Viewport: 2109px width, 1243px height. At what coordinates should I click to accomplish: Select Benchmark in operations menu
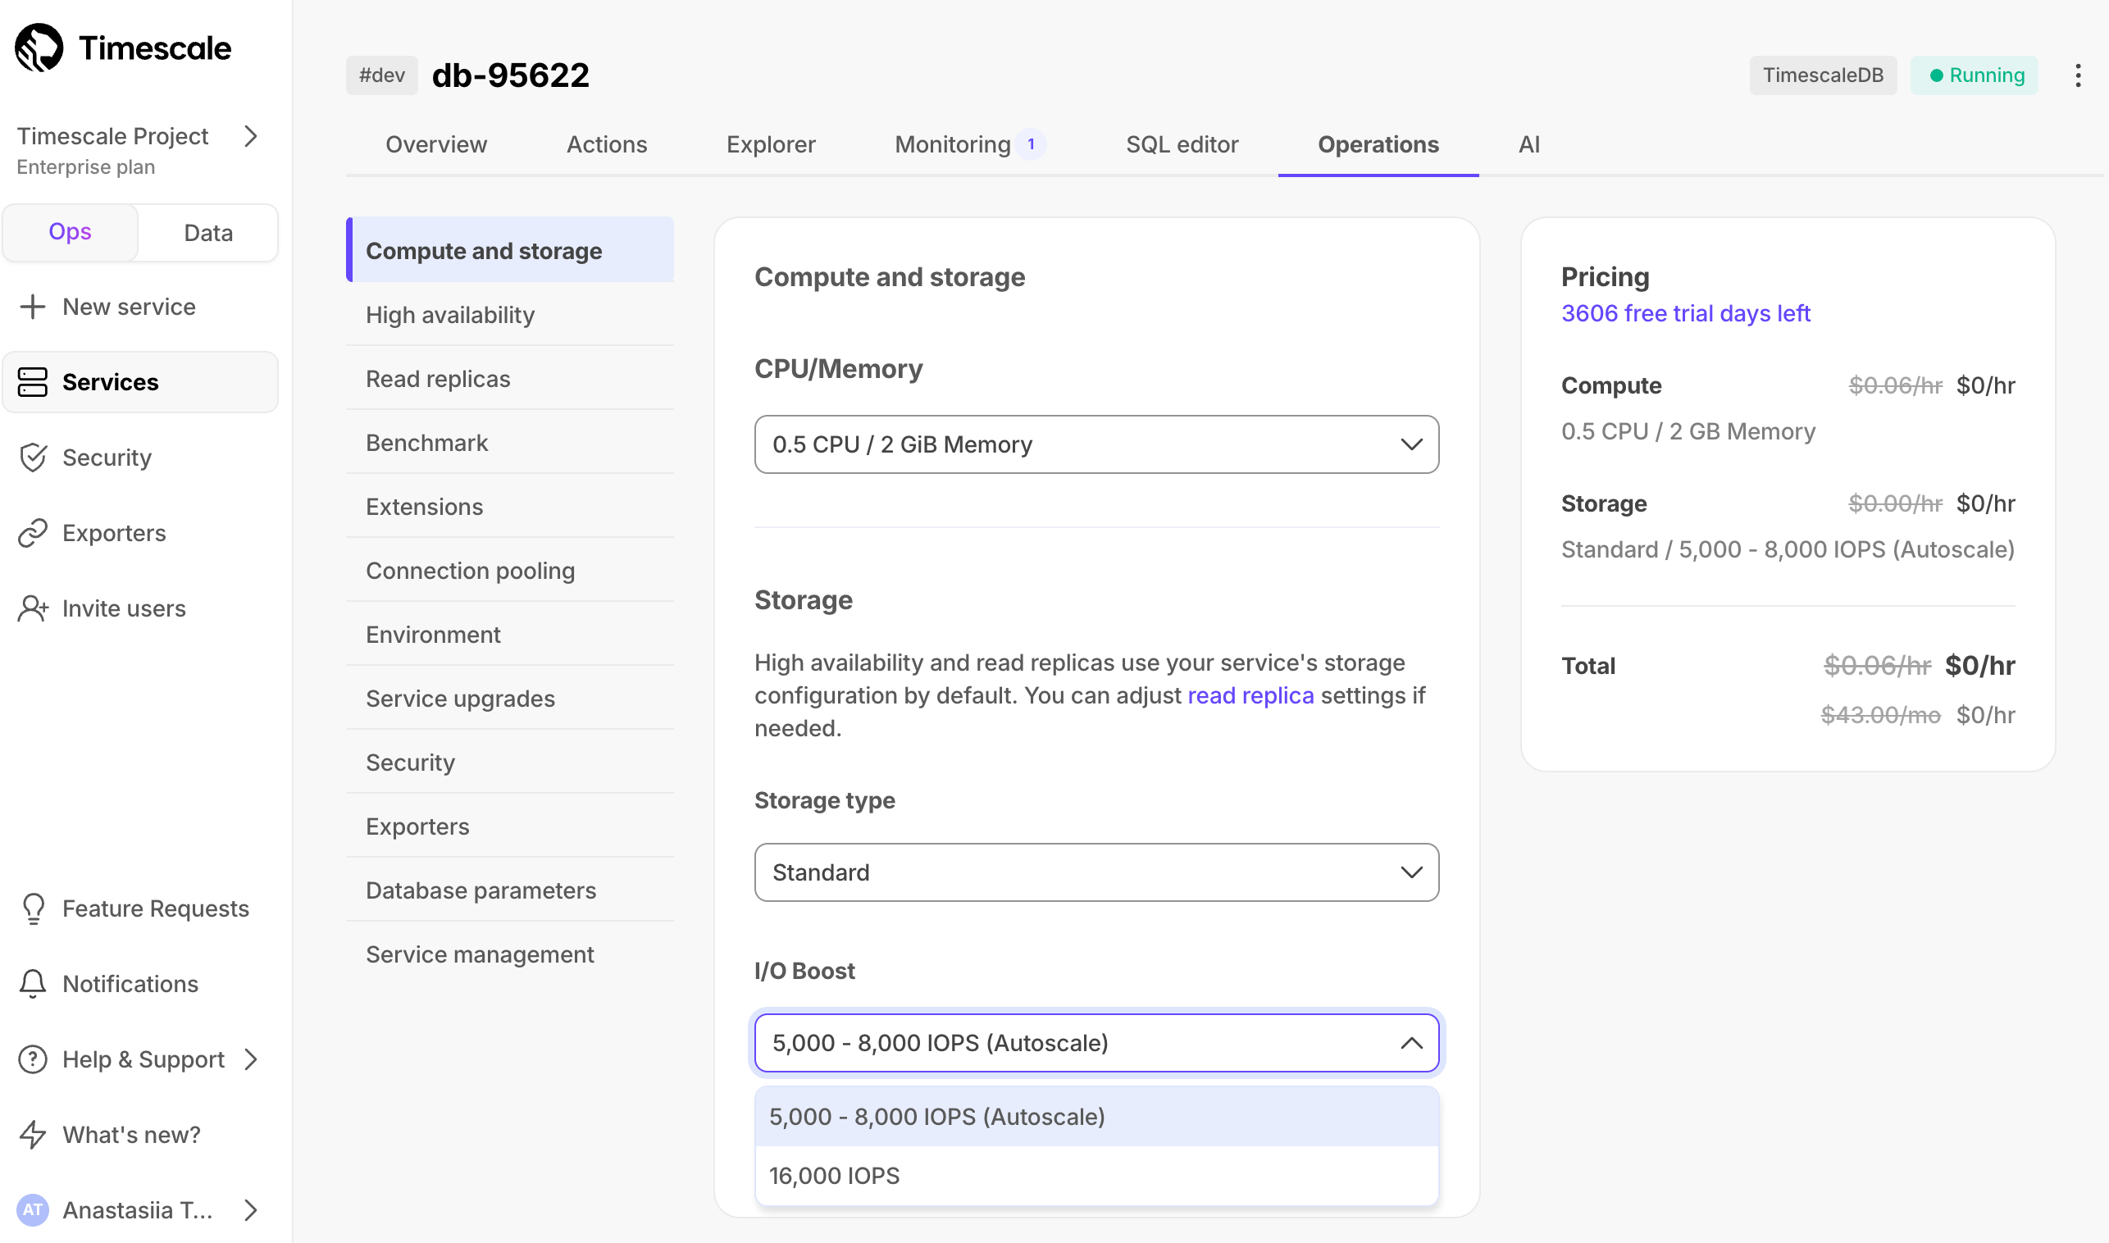tap(510, 442)
